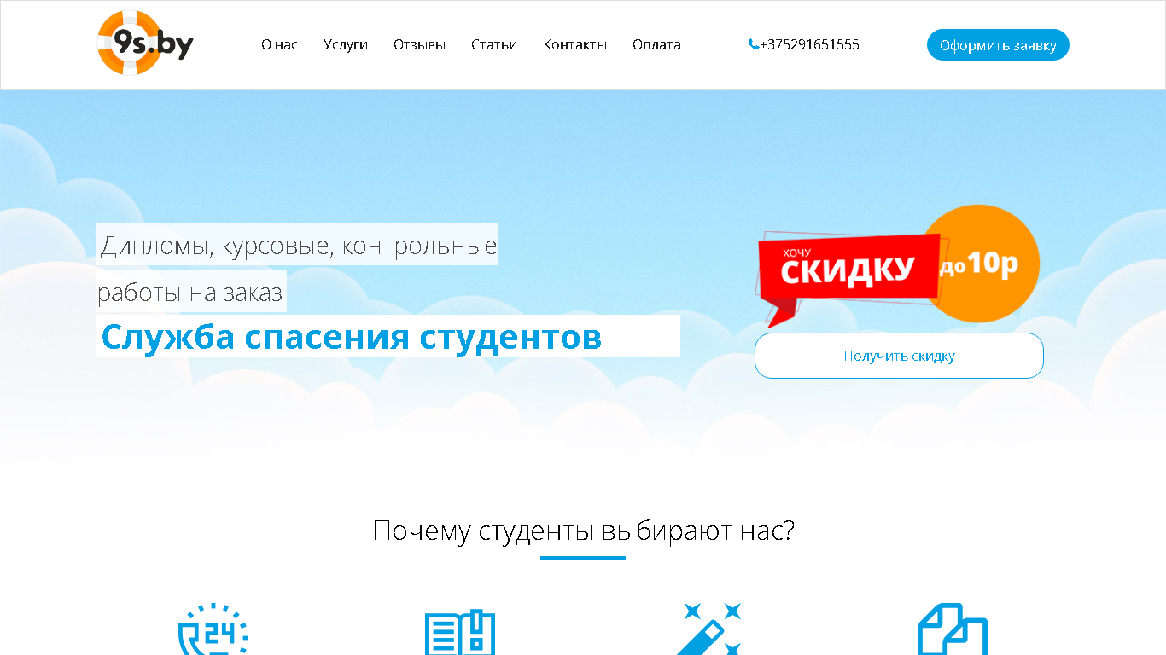Image resolution: width=1166 pixels, height=655 pixels.
Task: Click the +375291651555 phone number
Action: 809,44
